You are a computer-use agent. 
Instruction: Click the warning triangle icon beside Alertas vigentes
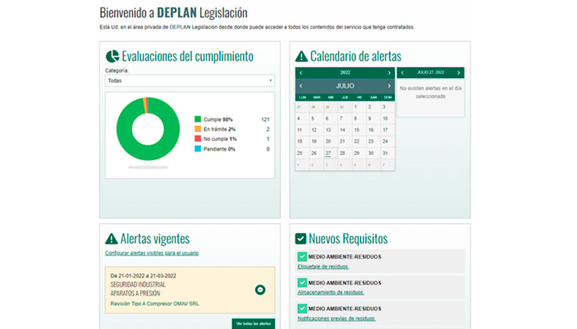[x=111, y=239]
